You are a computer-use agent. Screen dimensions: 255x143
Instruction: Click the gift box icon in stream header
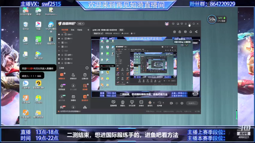(174, 32)
